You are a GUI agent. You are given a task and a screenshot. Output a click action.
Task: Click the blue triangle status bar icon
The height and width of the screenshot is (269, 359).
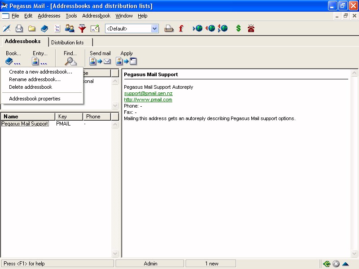point(346,264)
